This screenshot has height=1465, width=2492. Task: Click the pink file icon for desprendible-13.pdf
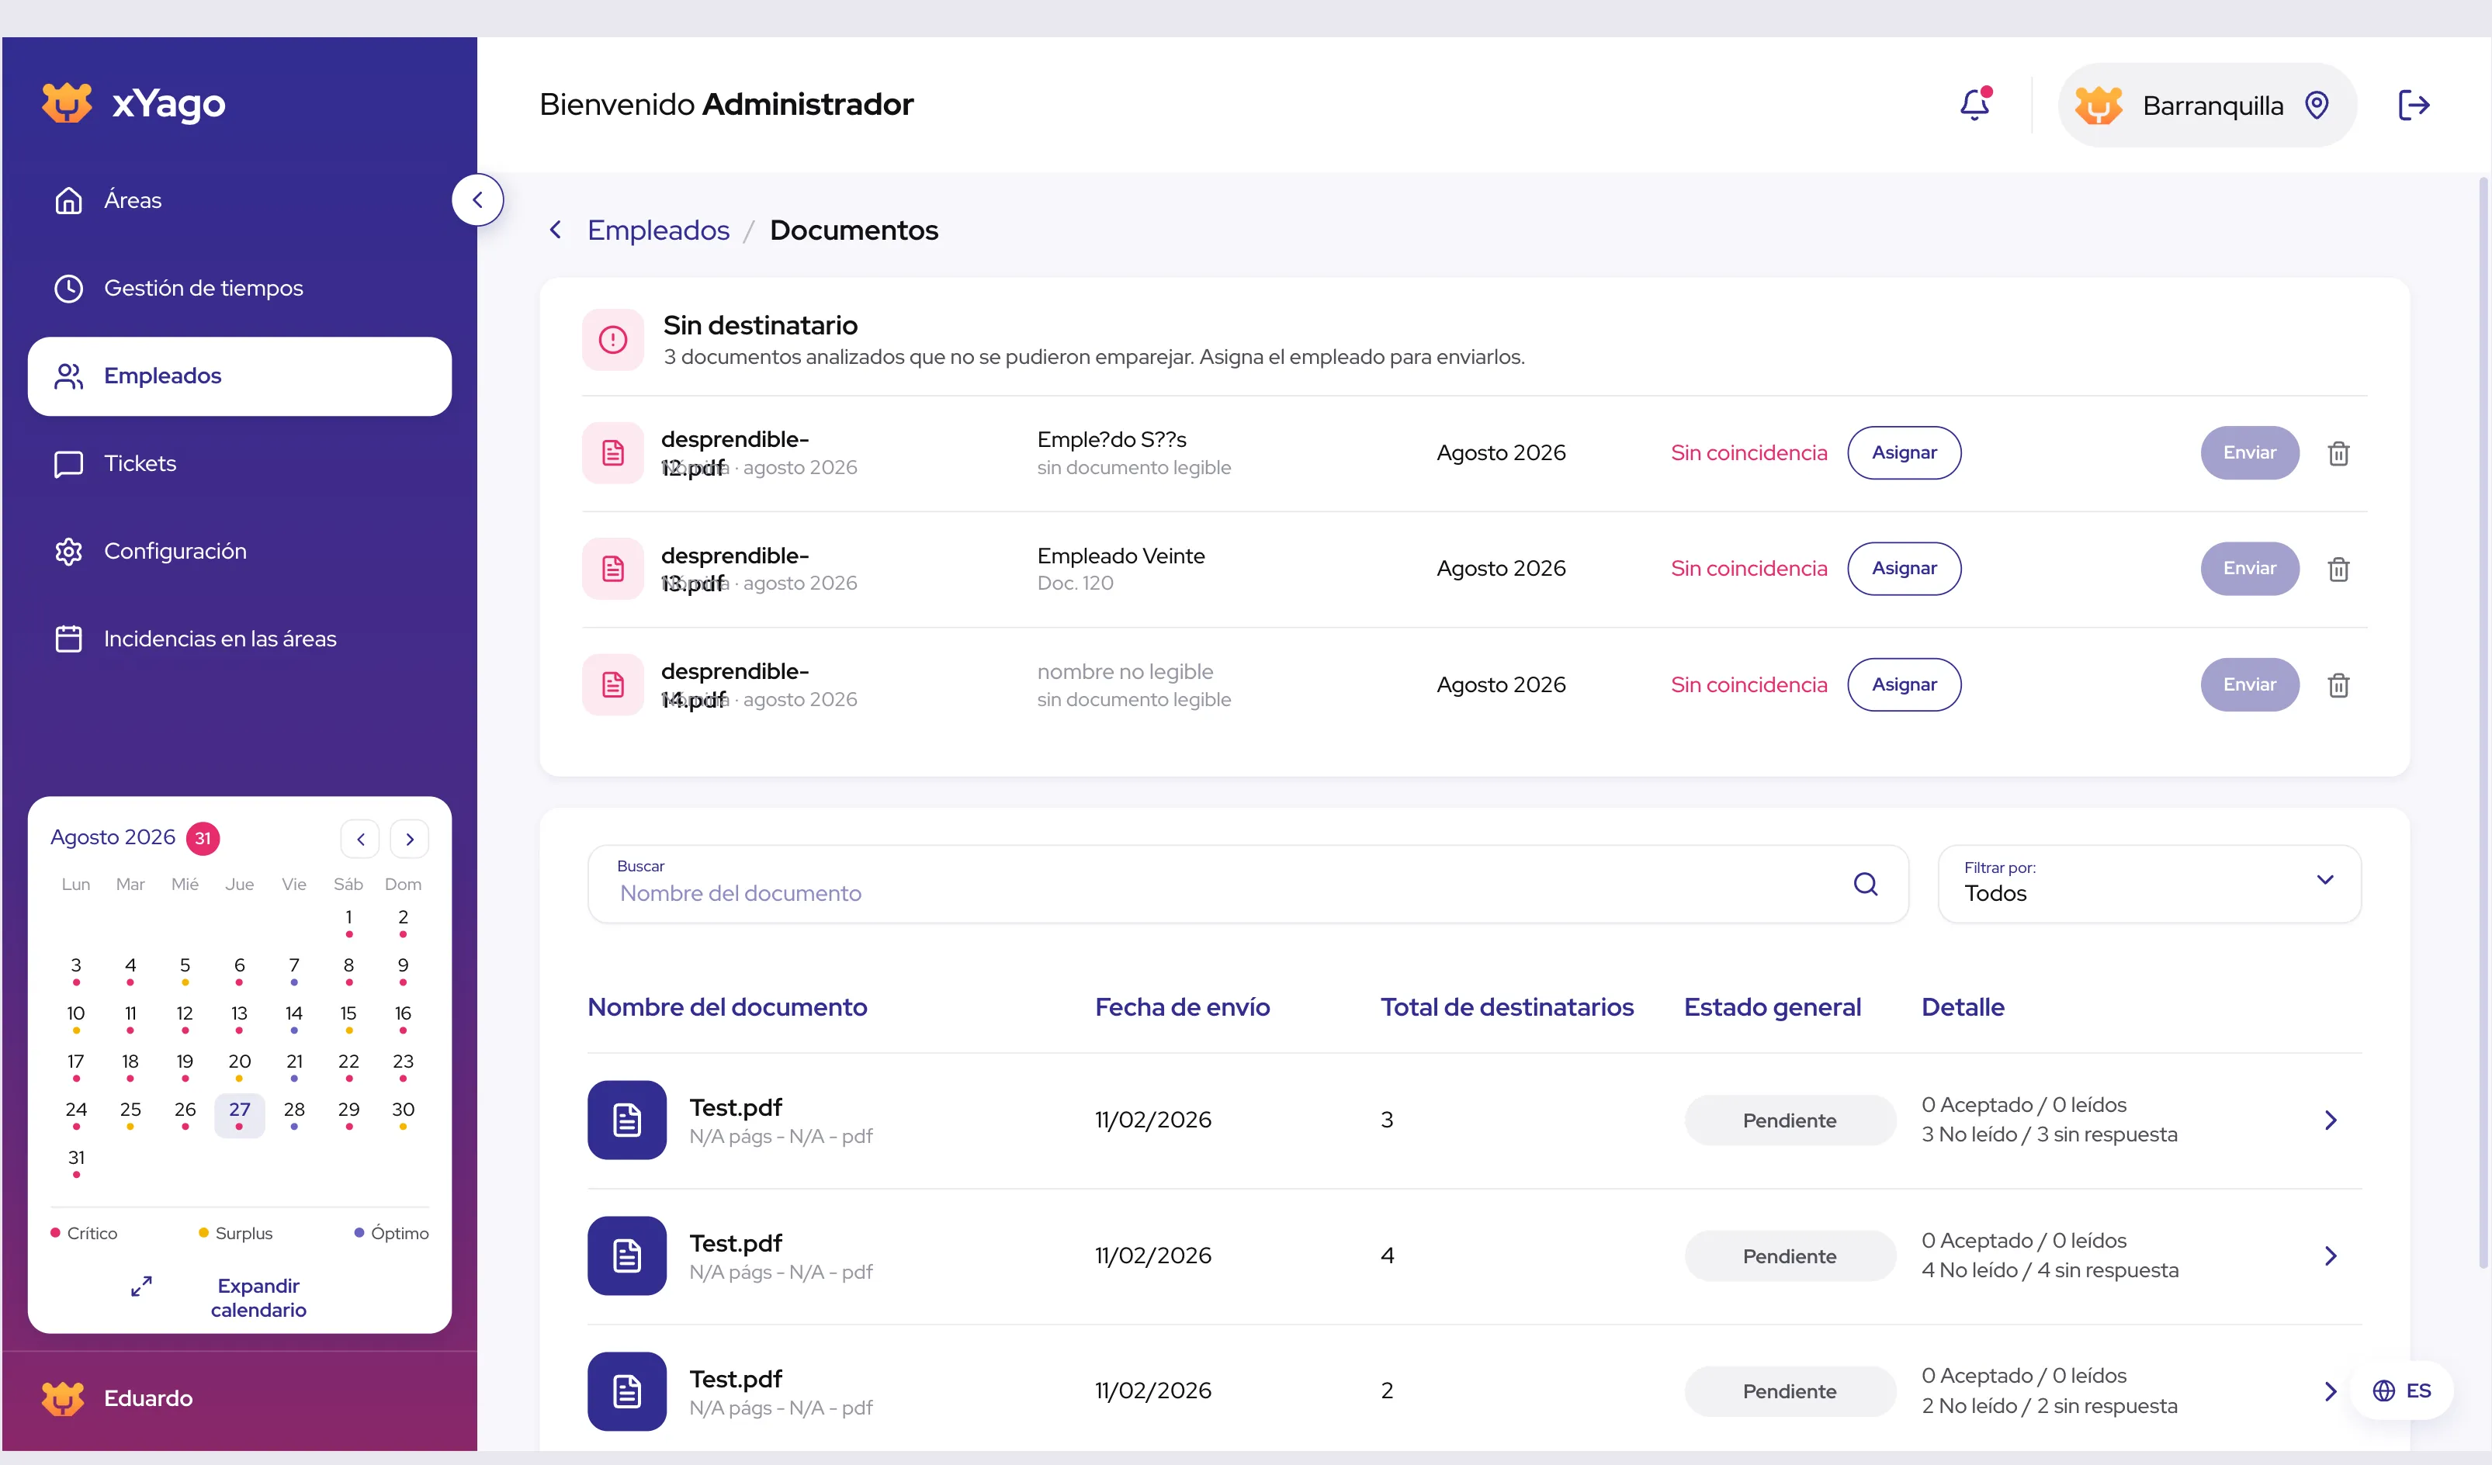613,569
